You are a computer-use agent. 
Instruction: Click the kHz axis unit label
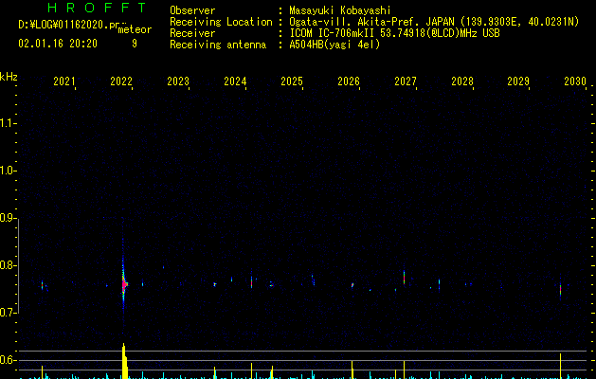coord(9,77)
